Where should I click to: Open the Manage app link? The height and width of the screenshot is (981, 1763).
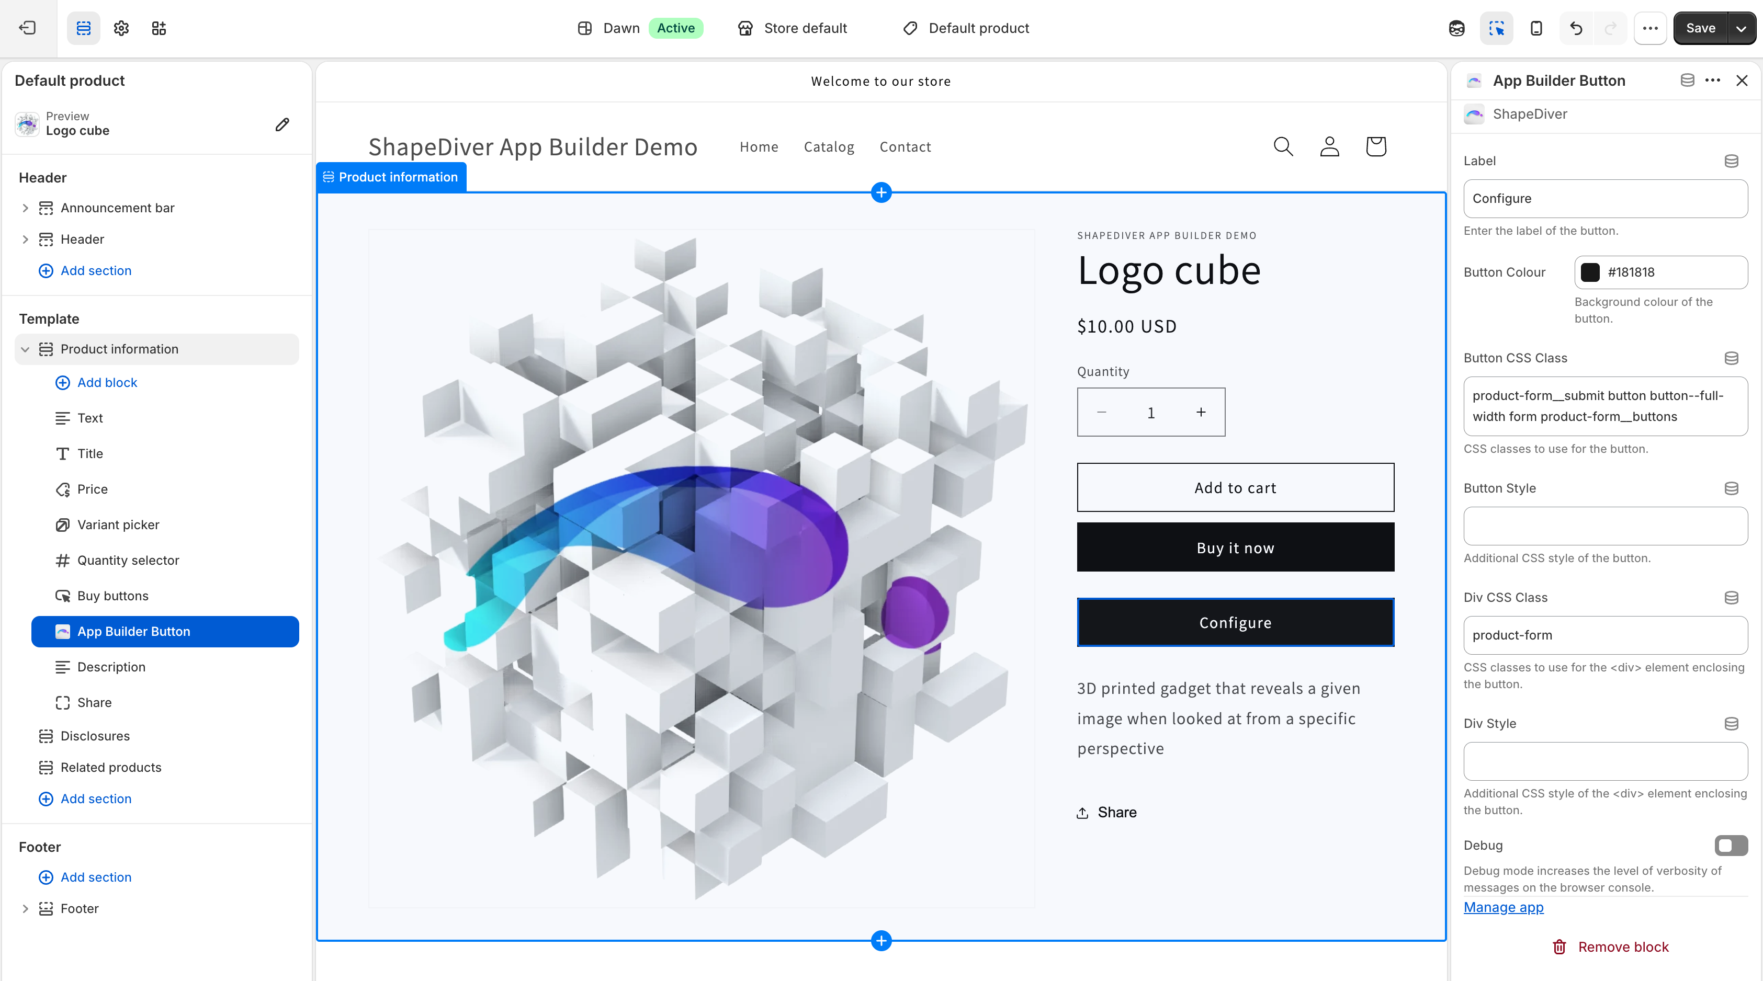[x=1504, y=907]
